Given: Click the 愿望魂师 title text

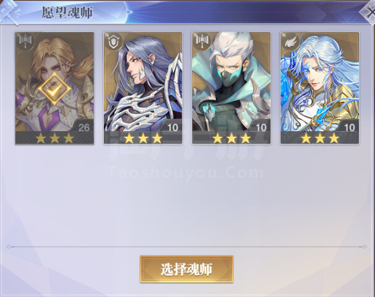Looking at the screenshot, I should [x=67, y=12].
